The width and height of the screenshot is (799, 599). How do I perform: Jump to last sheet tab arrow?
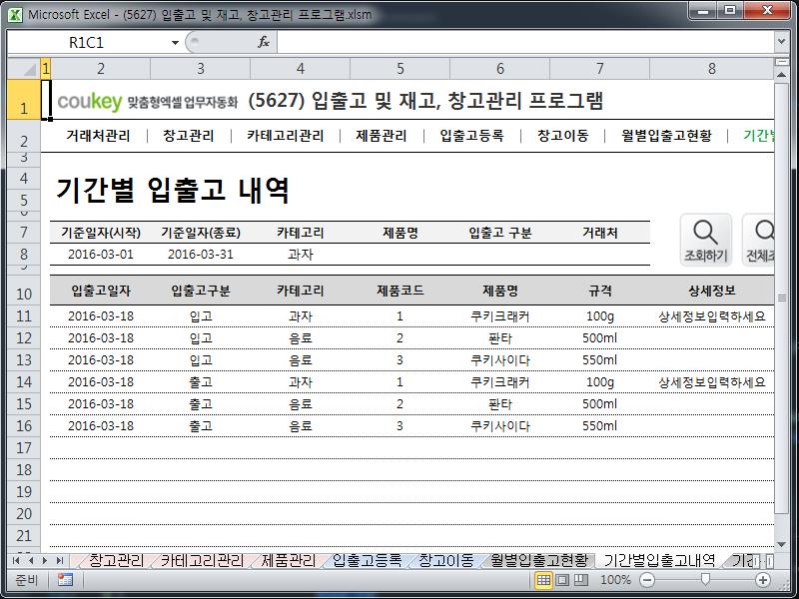coord(60,561)
